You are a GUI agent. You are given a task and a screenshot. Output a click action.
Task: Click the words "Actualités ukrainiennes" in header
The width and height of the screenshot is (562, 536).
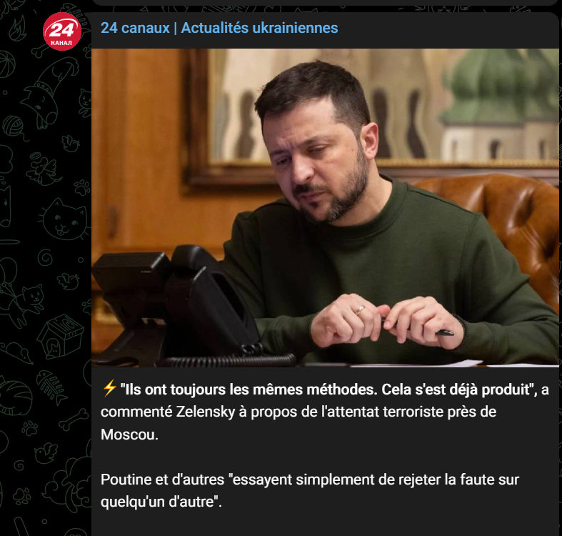click(x=259, y=28)
